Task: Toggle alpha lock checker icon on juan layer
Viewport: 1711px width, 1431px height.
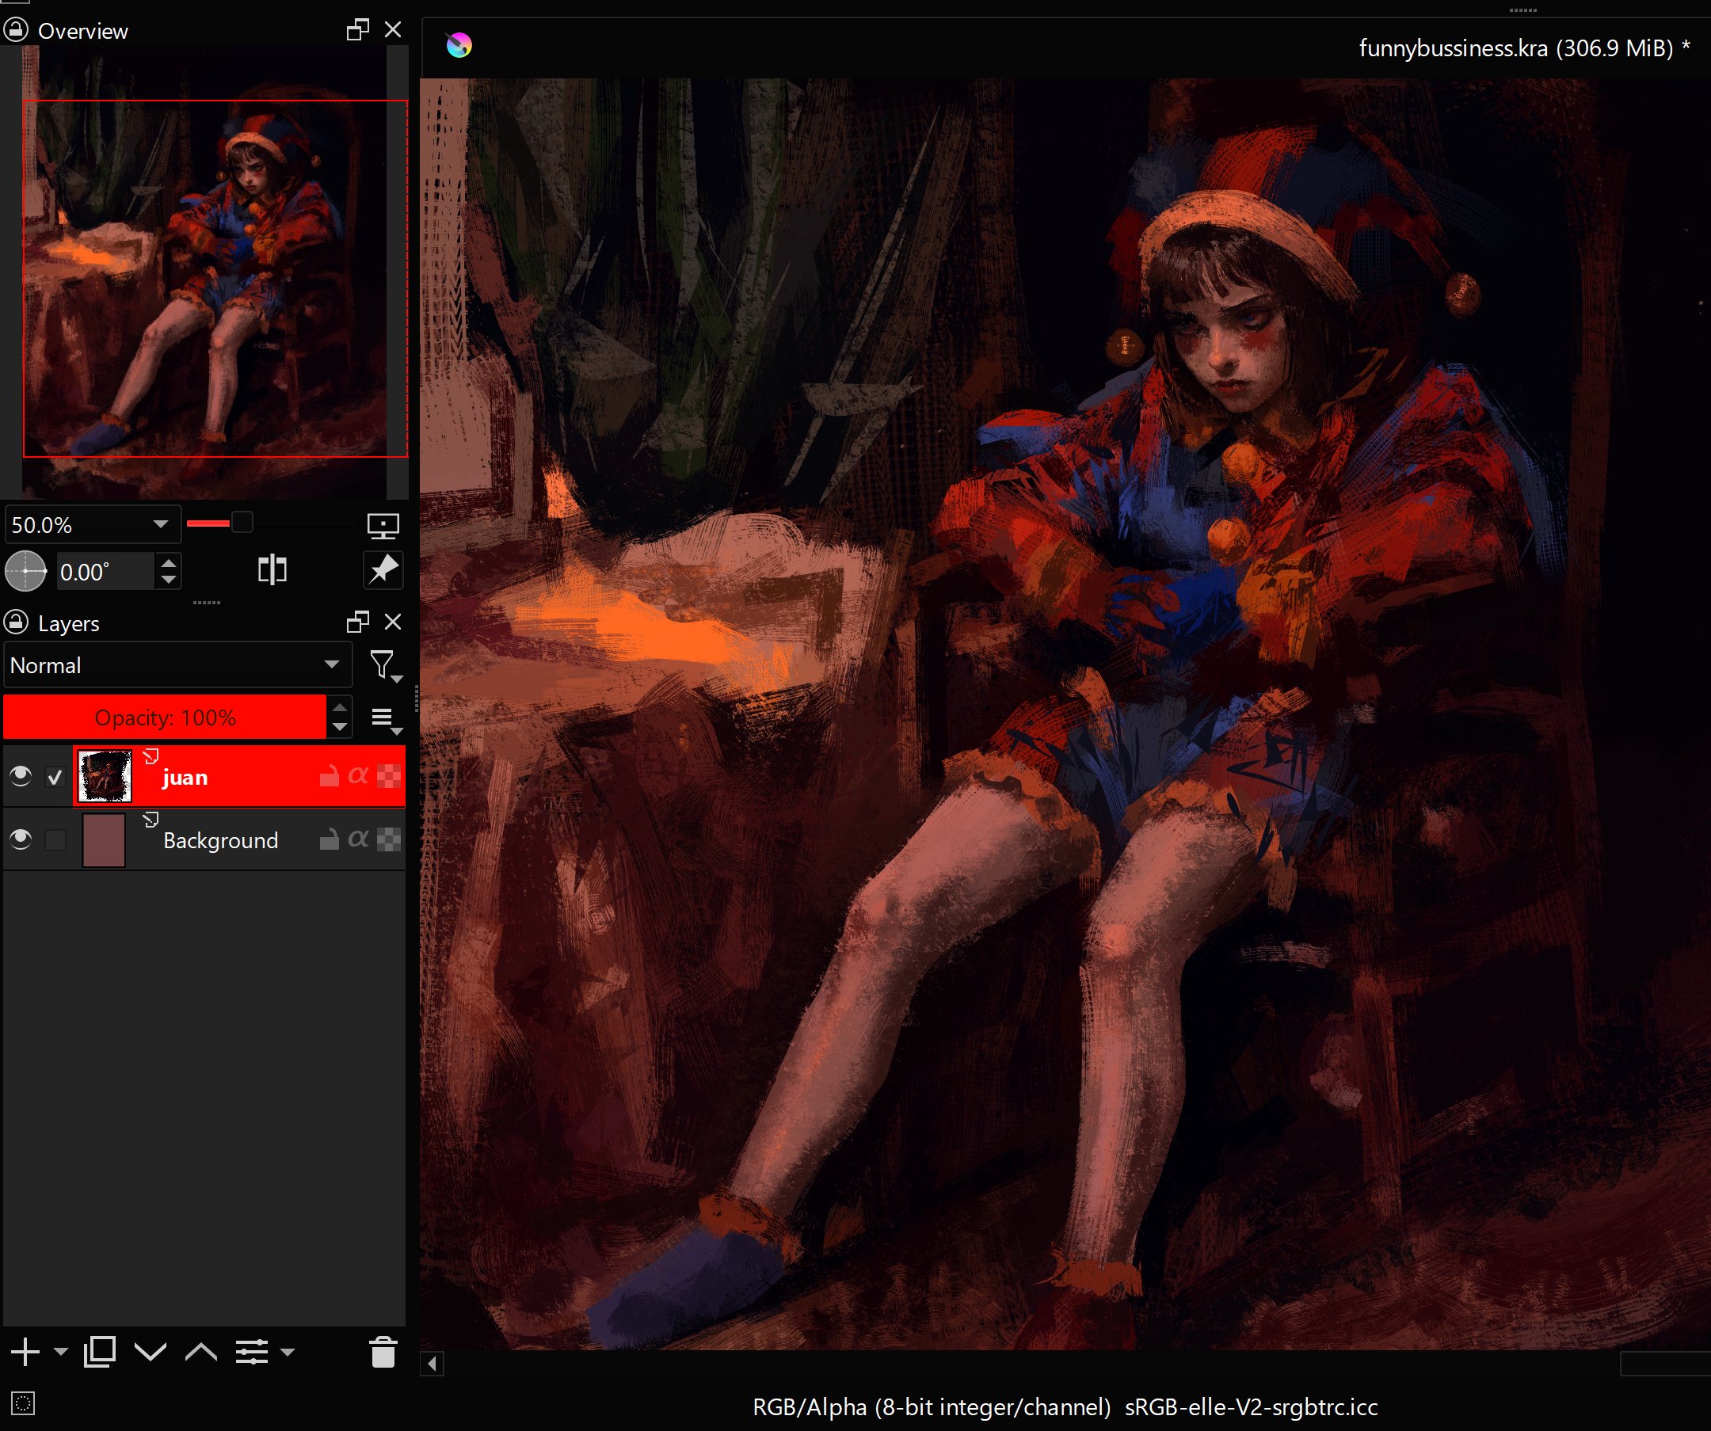Action: point(390,776)
